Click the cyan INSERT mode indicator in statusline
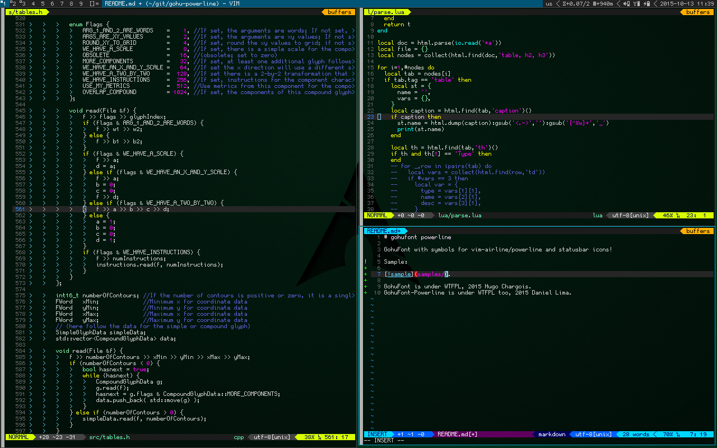This screenshot has width=717, height=448. 378,434
